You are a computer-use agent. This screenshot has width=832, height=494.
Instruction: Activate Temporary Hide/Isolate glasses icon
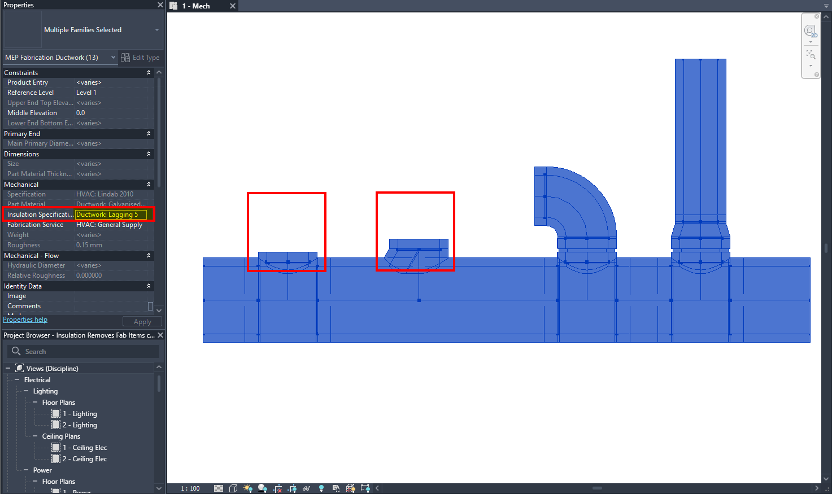pos(306,488)
